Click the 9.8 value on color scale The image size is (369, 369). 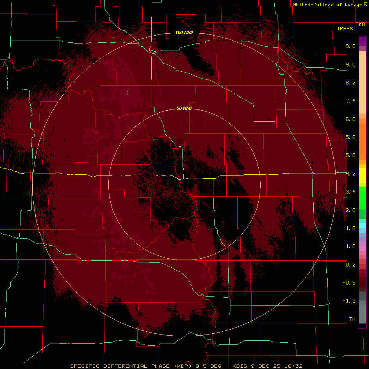(351, 46)
